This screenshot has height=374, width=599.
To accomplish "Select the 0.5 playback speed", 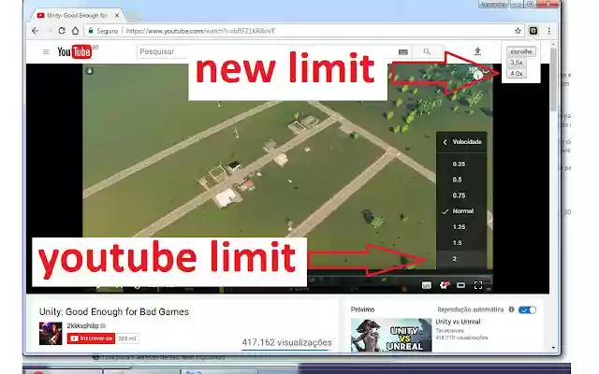I will pos(461,180).
